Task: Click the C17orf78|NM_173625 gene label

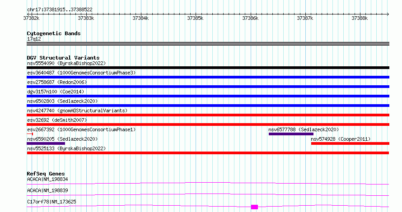Action: pyautogui.click(x=51, y=202)
